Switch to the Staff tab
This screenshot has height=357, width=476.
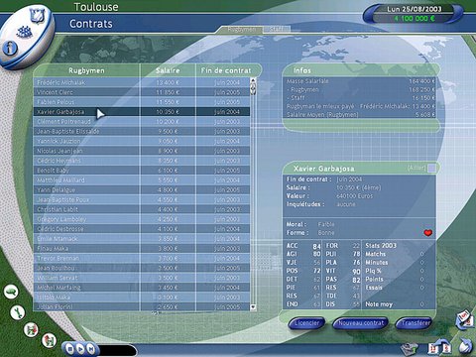277,30
